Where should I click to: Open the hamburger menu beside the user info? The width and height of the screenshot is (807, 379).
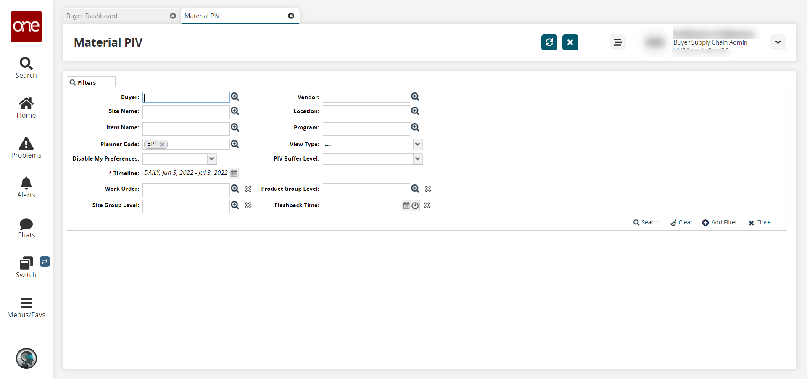click(x=617, y=42)
